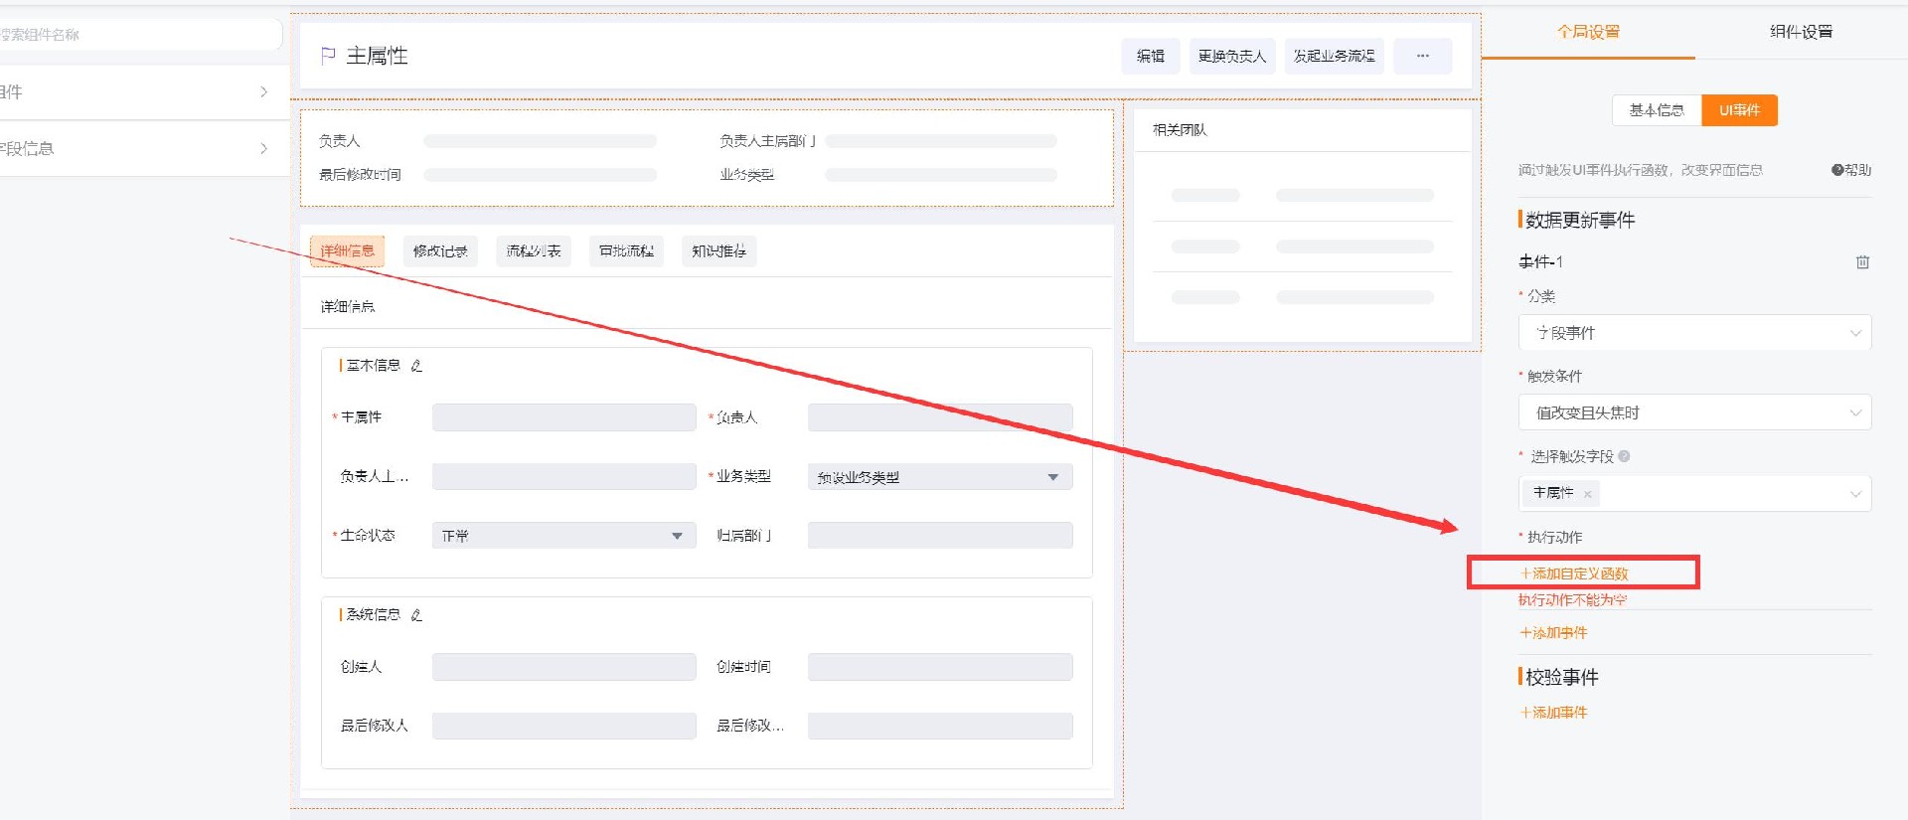Open the 流程列表 tab
1908x820 pixels.
534,251
